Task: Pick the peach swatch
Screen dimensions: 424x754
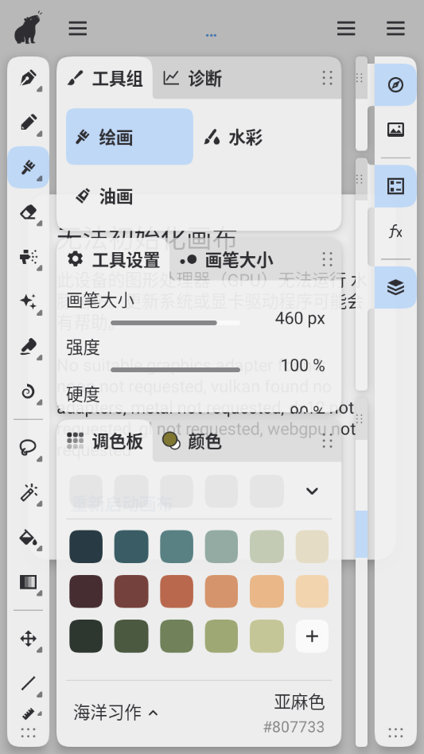Action: click(266, 592)
